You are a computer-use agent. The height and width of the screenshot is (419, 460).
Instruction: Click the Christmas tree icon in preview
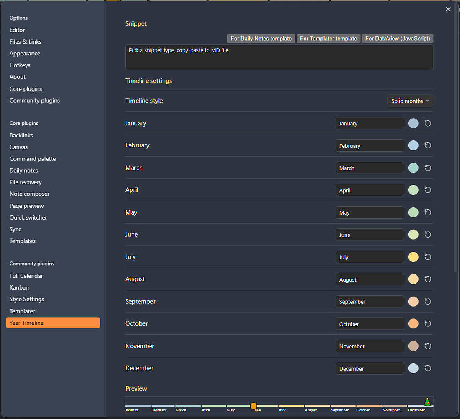click(427, 402)
